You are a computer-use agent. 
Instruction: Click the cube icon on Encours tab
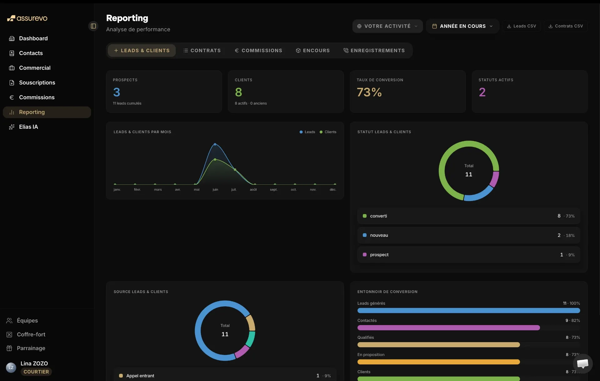[x=298, y=50]
